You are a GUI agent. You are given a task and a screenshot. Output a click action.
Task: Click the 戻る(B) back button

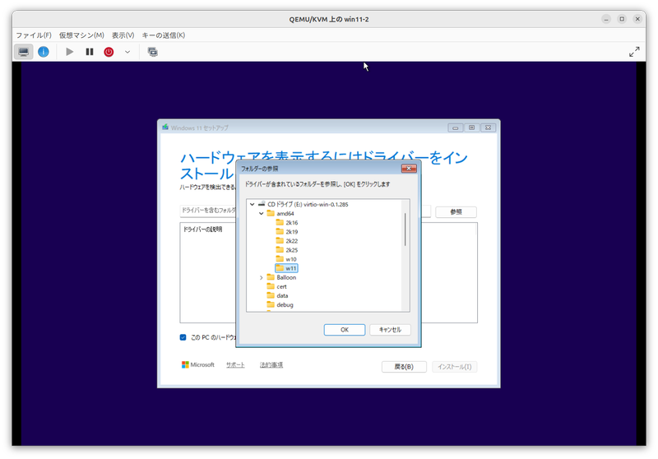(404, 367)
